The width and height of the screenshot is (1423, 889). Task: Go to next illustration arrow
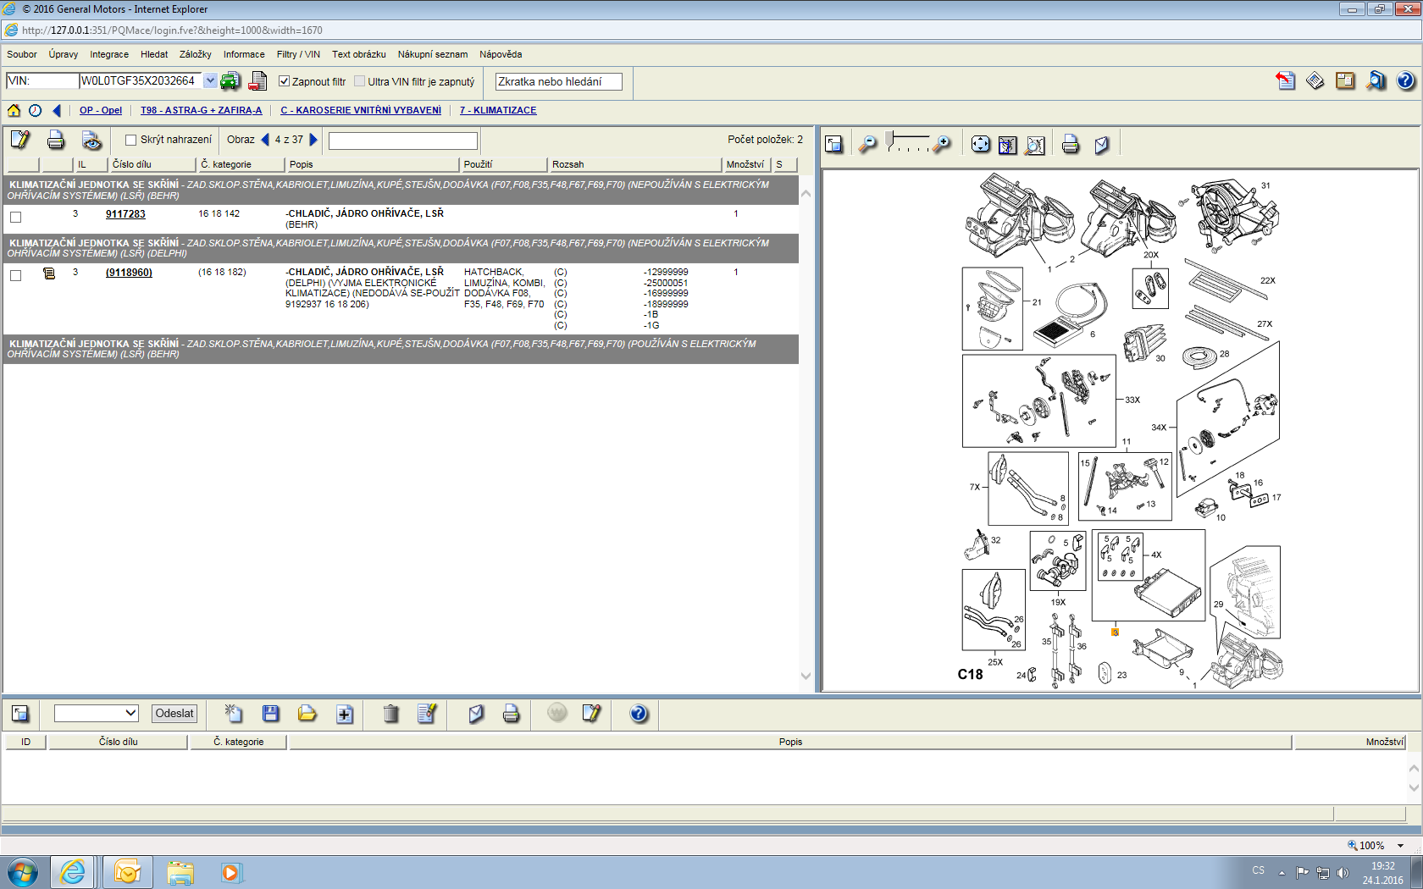pyautogui.click(x=313, y=140)
